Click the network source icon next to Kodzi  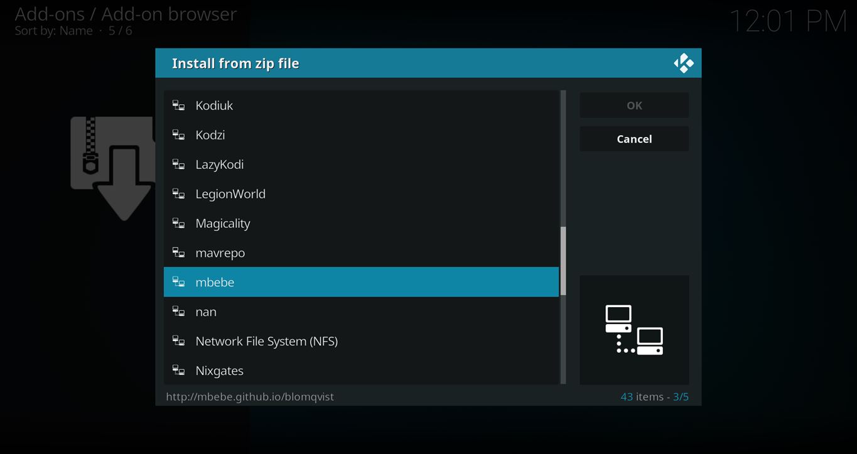178,135
